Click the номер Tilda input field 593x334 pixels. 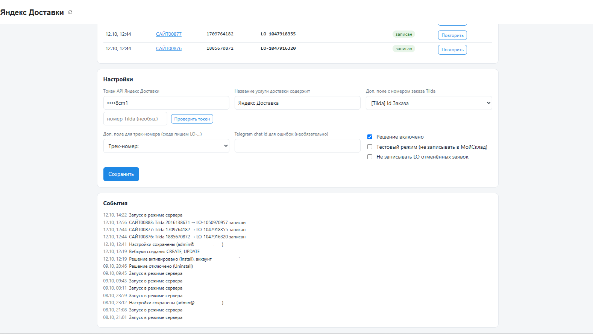coord(135,119)
